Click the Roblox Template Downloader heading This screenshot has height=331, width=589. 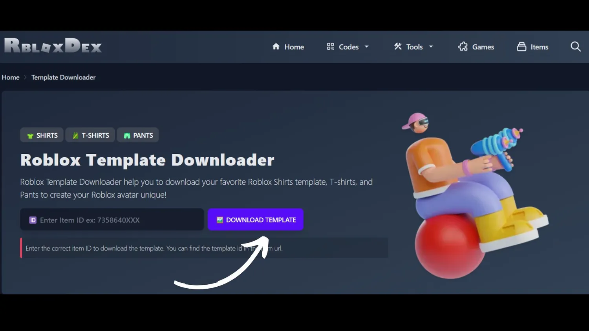pyautogui.click(x=147, y=160)
